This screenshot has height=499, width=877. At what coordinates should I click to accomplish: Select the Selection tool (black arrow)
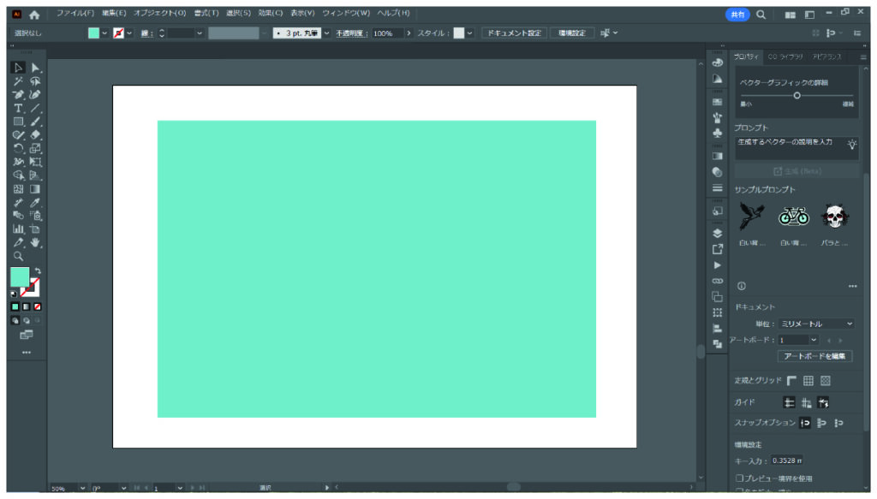[18, 68]
